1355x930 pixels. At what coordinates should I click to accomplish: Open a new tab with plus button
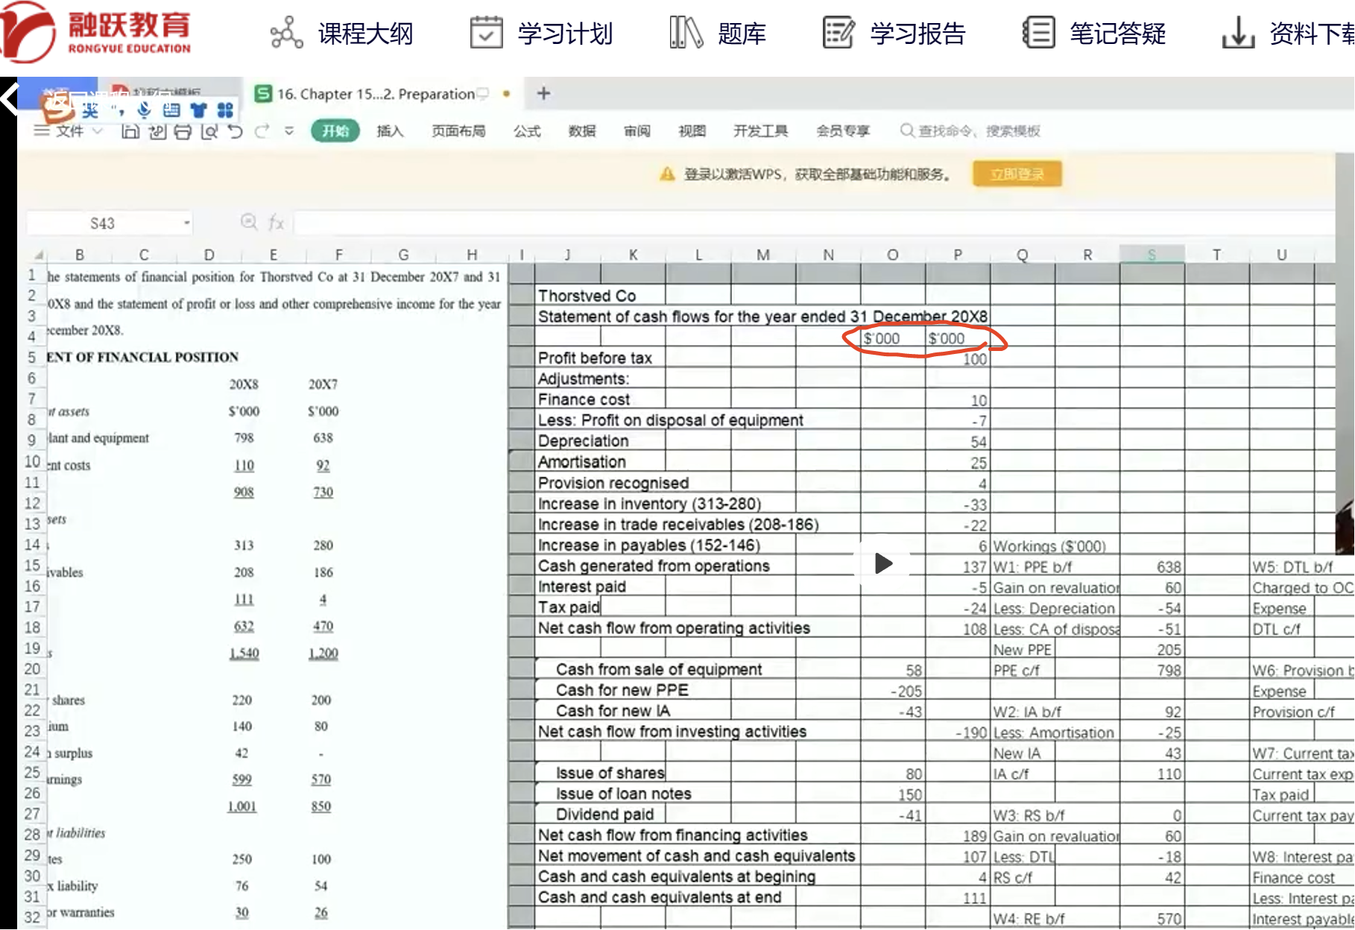click(543, 93)
